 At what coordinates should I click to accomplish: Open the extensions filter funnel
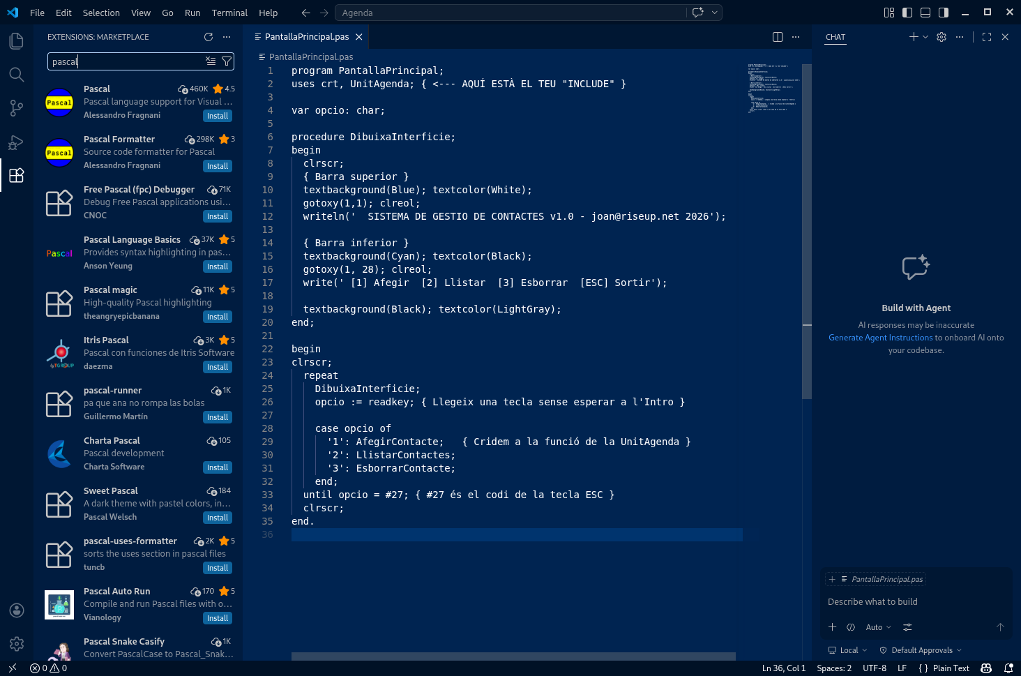click(x=227, y=61)
